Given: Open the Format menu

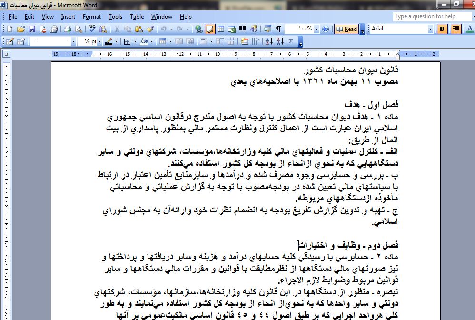Looking at the screenshot, I should tap(91, 17).
